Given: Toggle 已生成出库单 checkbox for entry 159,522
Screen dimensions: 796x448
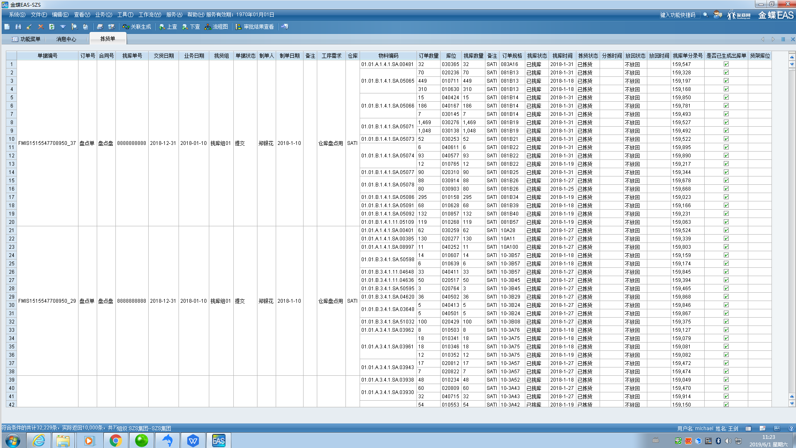Looking at the screenshot, I should [x=726, y=139].
